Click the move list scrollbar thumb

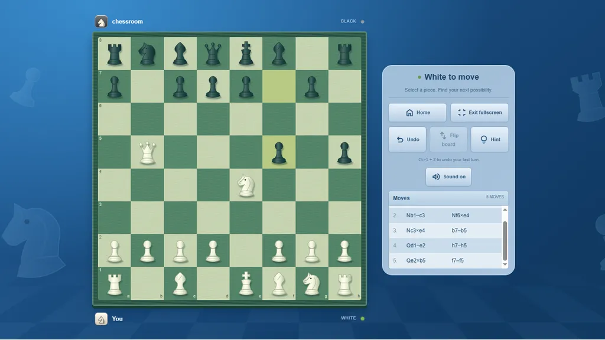(505, 241)
